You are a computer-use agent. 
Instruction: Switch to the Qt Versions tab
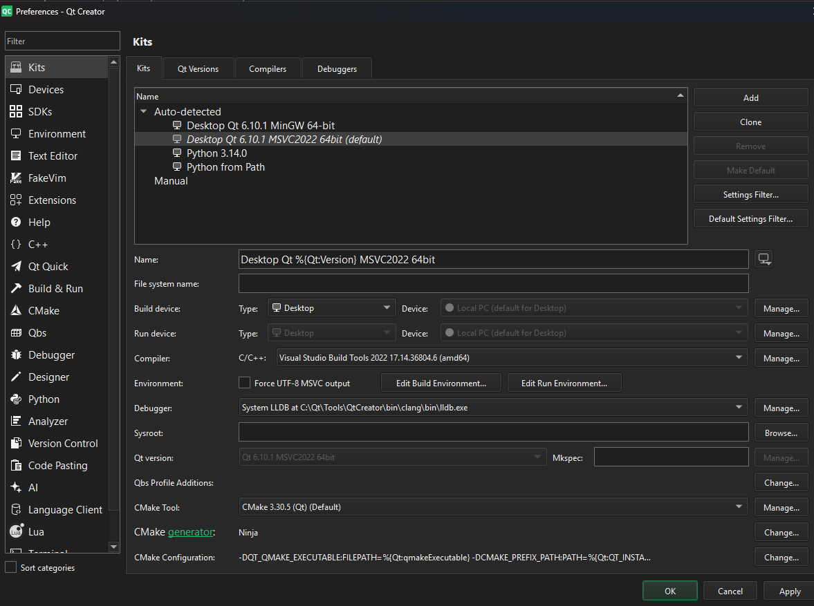[198, 68]
